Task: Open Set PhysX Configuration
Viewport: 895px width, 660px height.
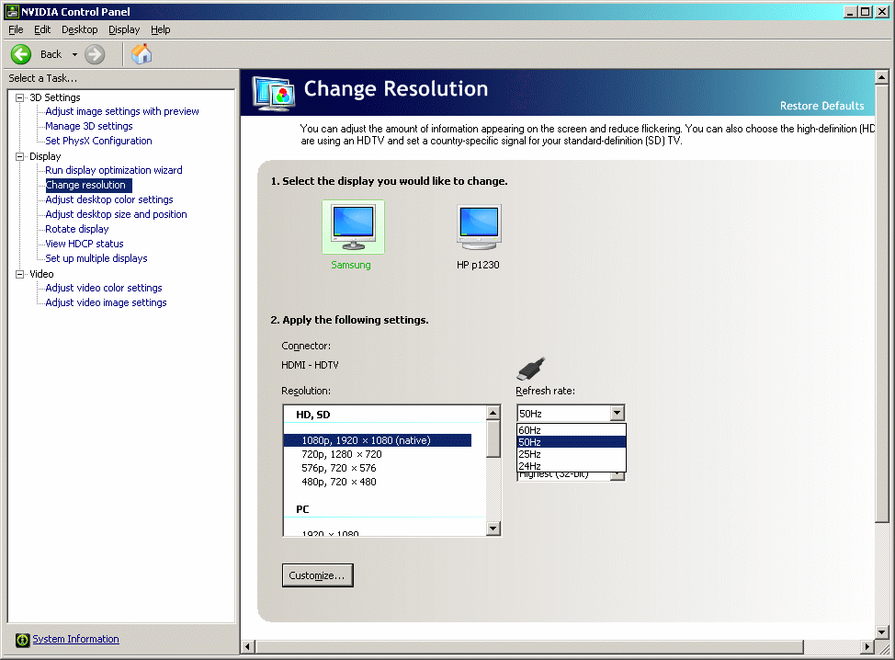Action: click(98, 141)
